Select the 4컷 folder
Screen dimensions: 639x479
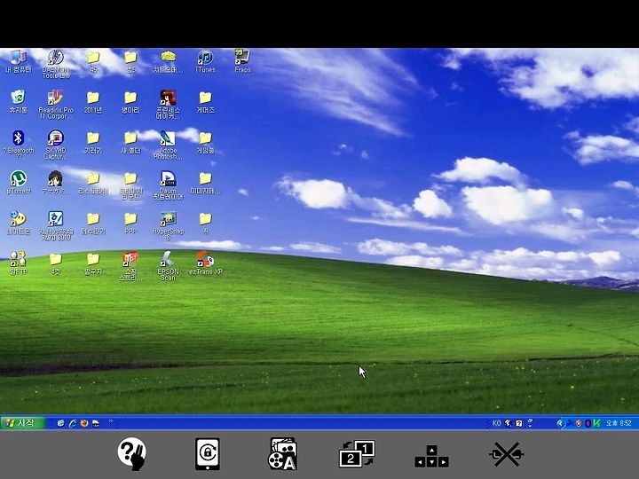click(x=56, y=264)
